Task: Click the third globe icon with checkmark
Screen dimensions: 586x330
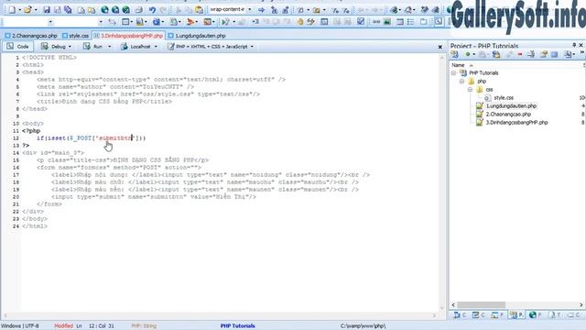Action: point(126,10)
